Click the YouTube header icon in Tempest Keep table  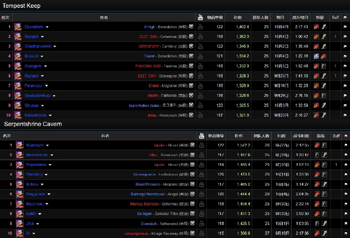click(x=200, y=17)
